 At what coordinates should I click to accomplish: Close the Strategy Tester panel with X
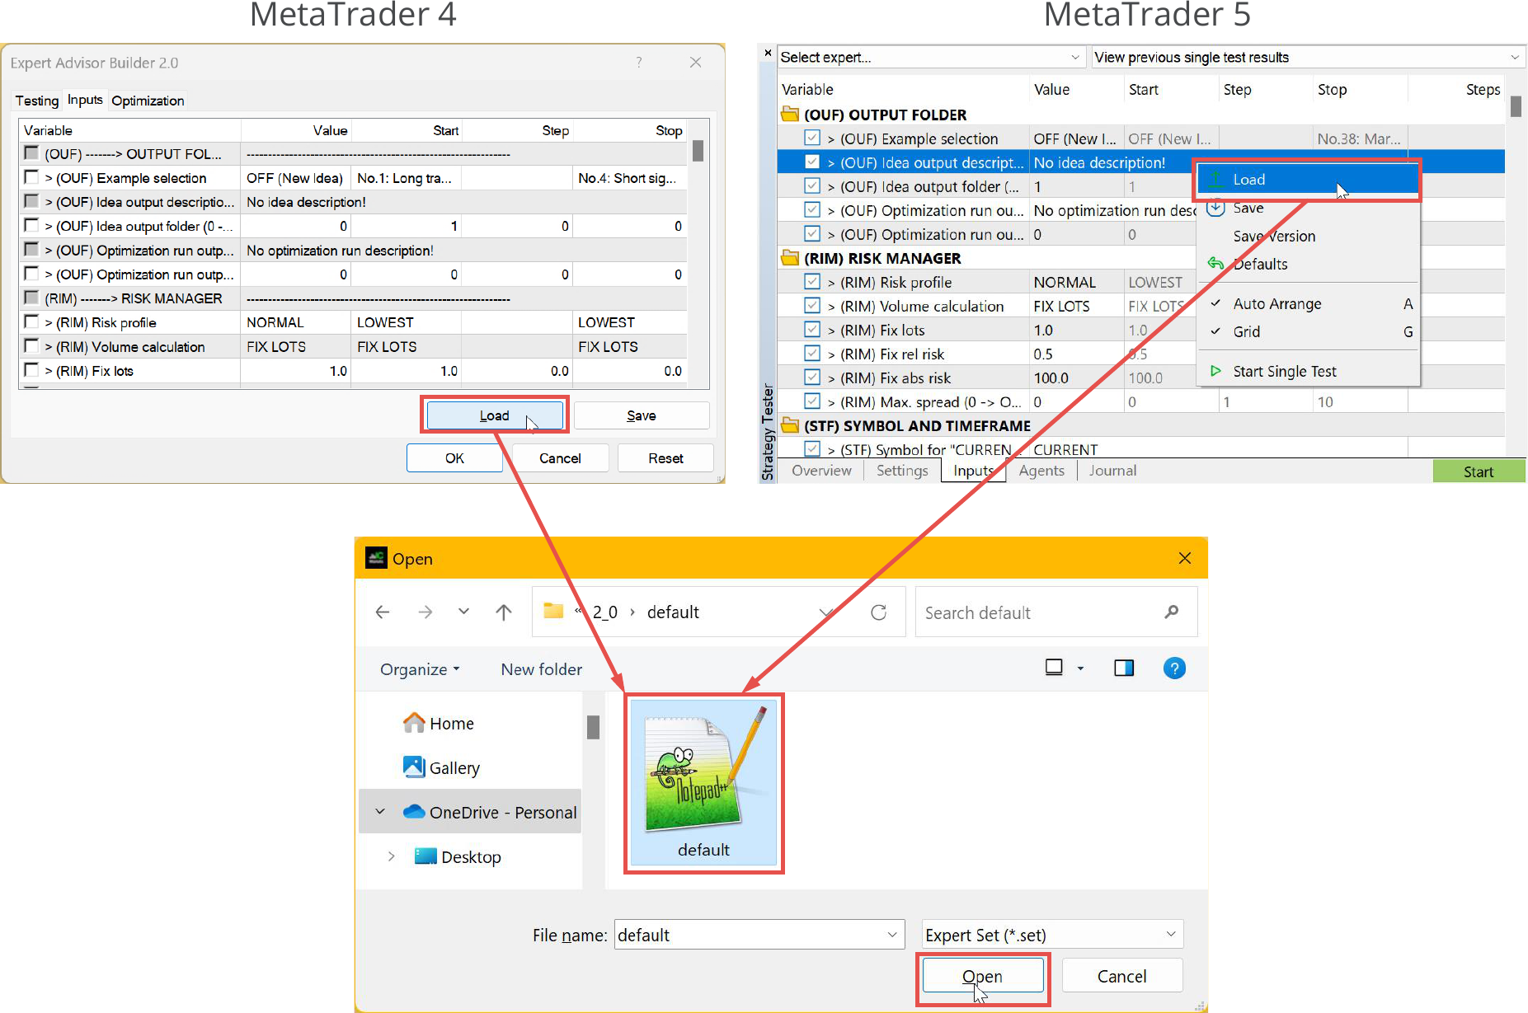[768, 54]
